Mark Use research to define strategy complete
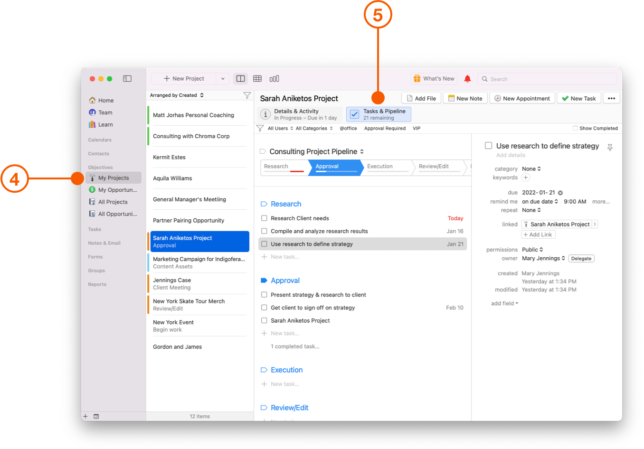Image resolution: width=644 pixels, height=449 pixels. [x=264, y=243]
